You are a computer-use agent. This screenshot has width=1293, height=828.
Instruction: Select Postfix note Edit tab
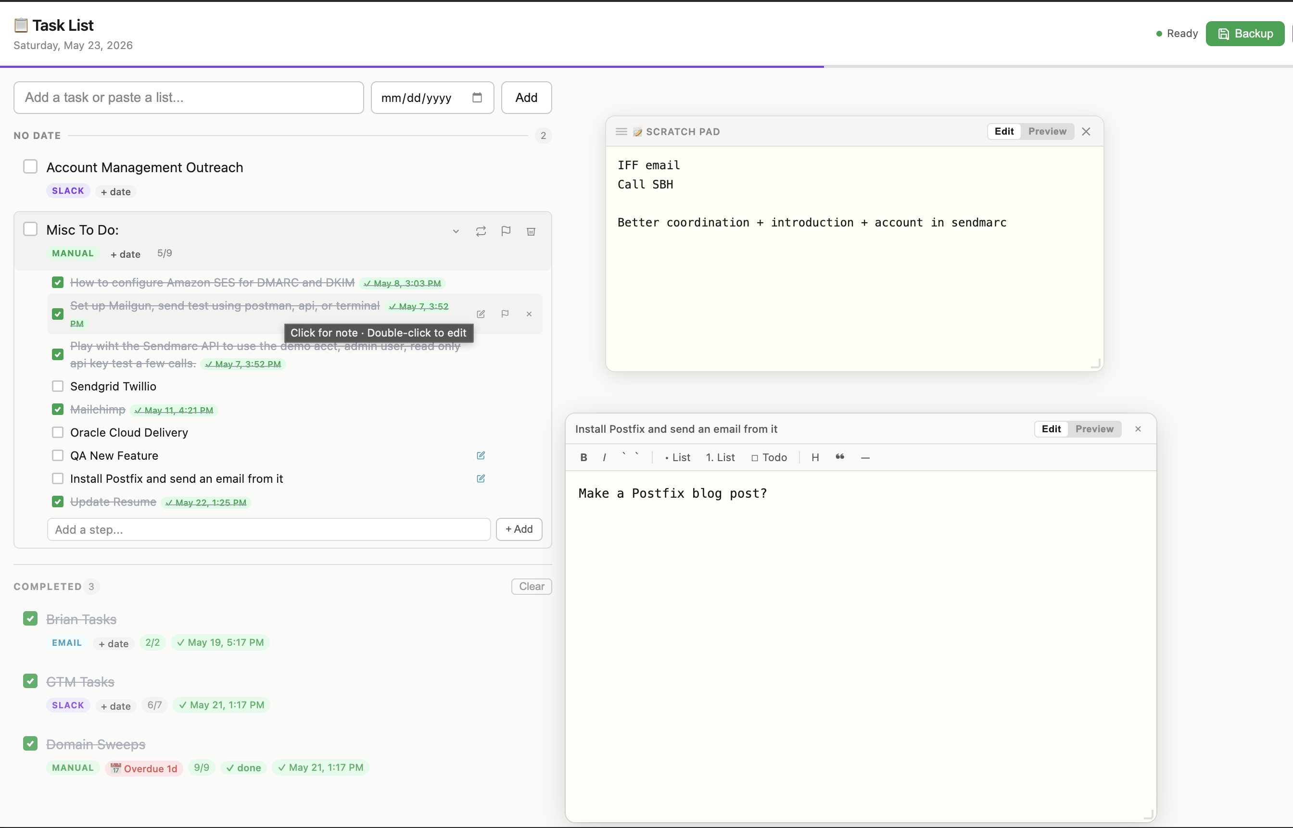1051,429
